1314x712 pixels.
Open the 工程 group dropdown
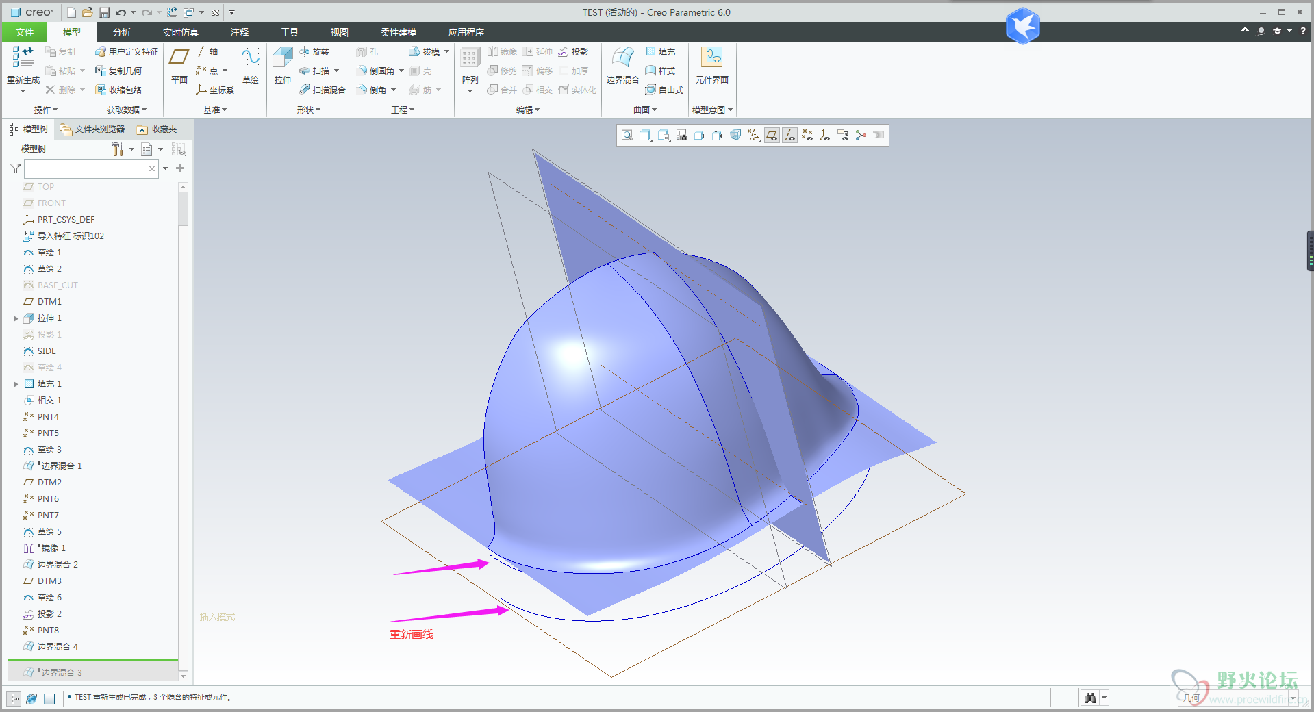(x=403, y=110)
